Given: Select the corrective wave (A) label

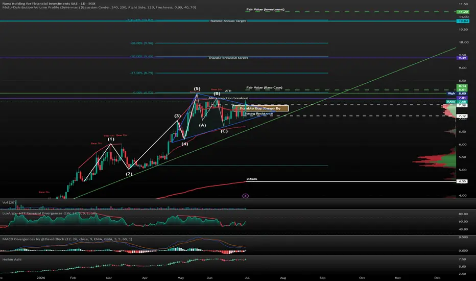Looking at the screenshot, I should [202, 125].
